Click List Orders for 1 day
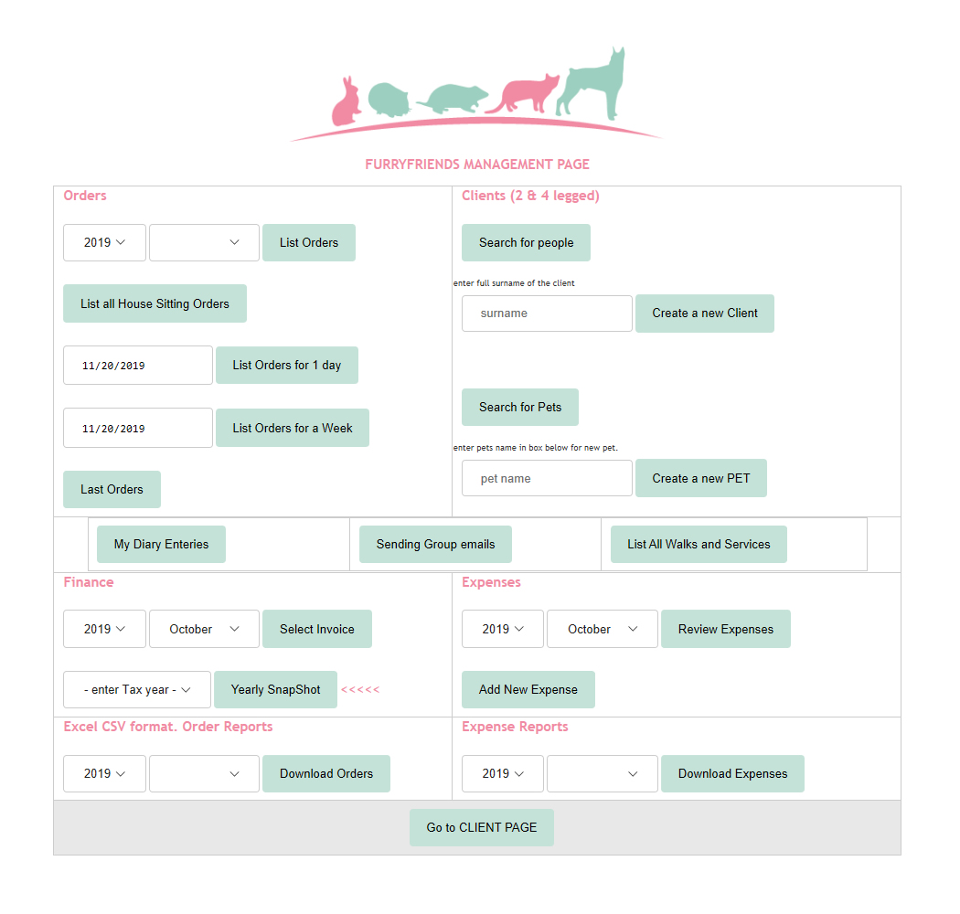960x914 pixels. [x=286, y=366]
